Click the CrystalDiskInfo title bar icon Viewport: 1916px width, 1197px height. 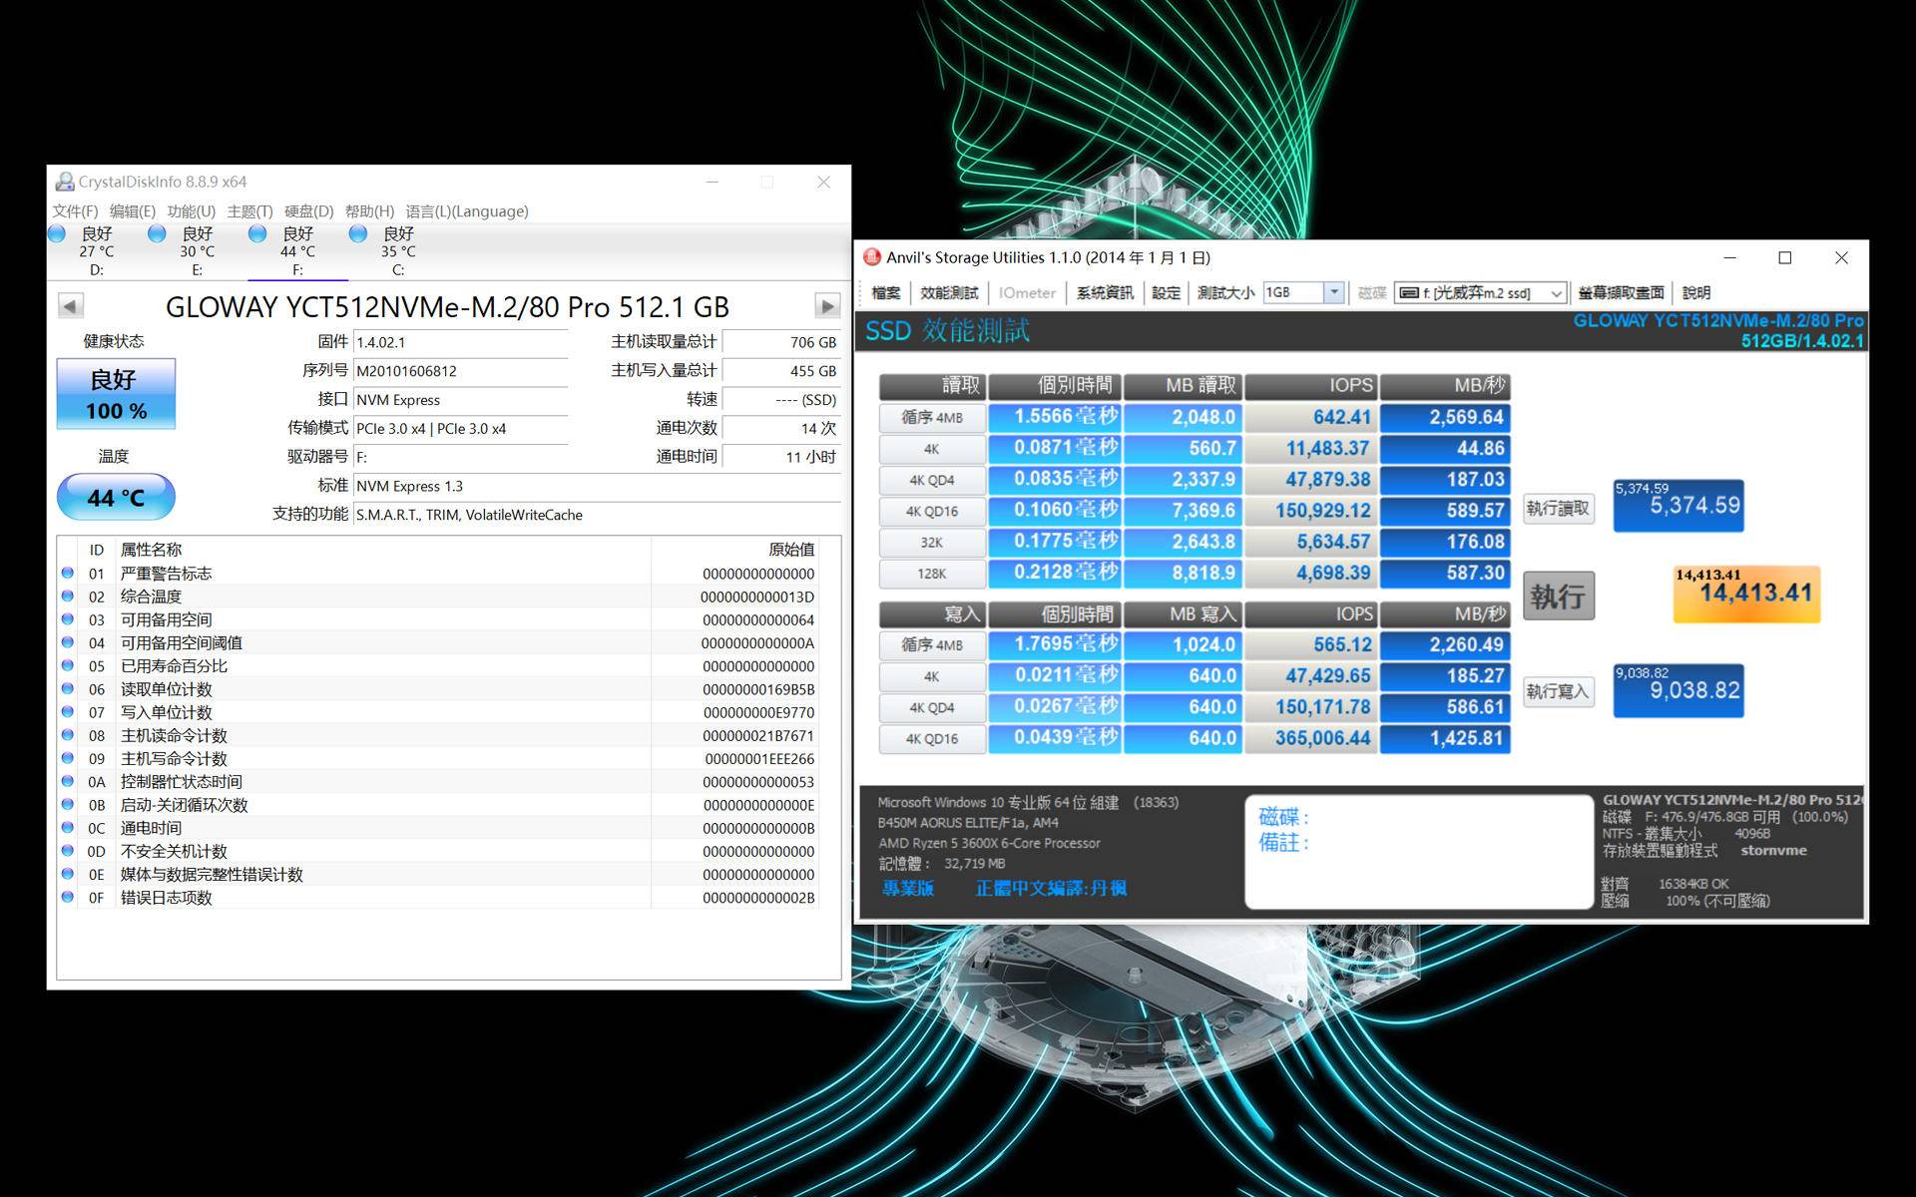pos(65,182)
